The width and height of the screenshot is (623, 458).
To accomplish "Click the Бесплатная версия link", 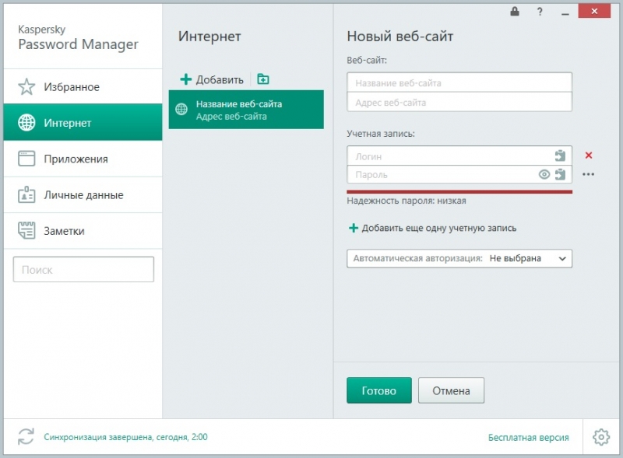I will [529, 437].
